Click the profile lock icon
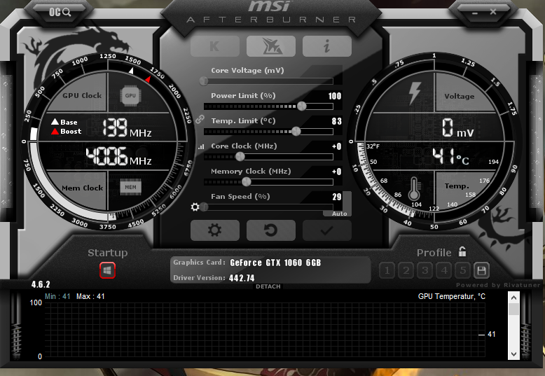This screenshot has width=545, height=376. point(462,251)
